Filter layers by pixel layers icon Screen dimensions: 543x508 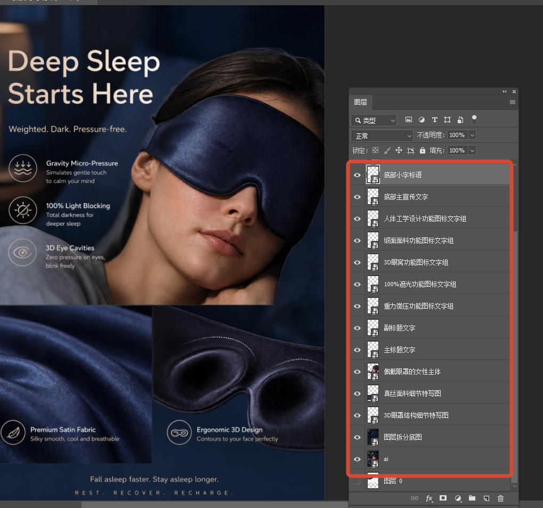click(409, 120)
